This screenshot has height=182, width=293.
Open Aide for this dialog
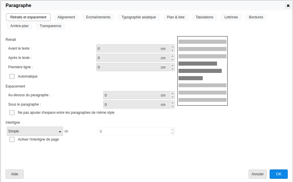(x=15, y=174)
